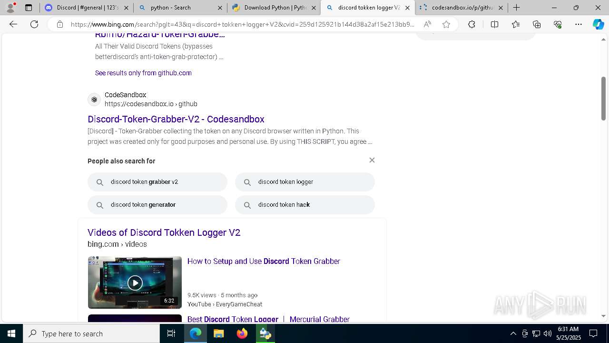Focus the bing.com address bar URL
609x343 pixels.
tap(243, 24)
